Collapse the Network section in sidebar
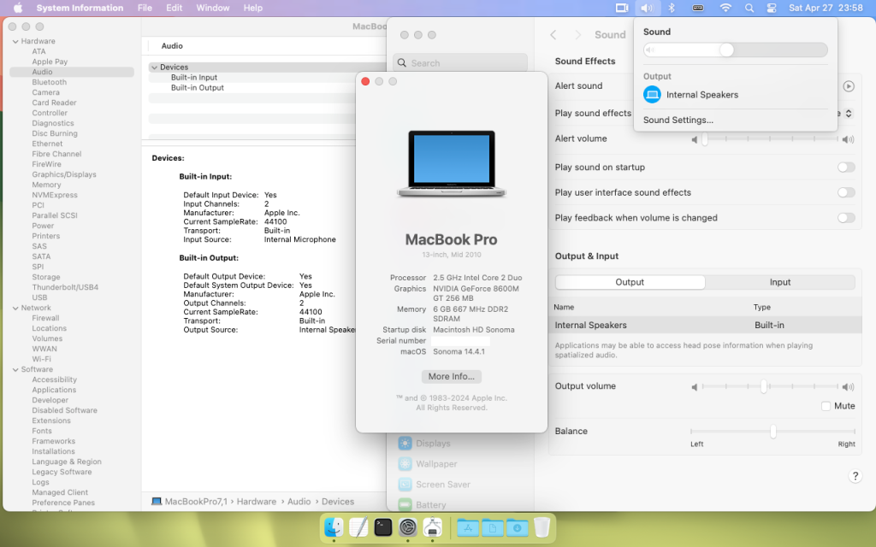Image resolution: width=876 pixels, height=547 pixels. click(15, 308)
